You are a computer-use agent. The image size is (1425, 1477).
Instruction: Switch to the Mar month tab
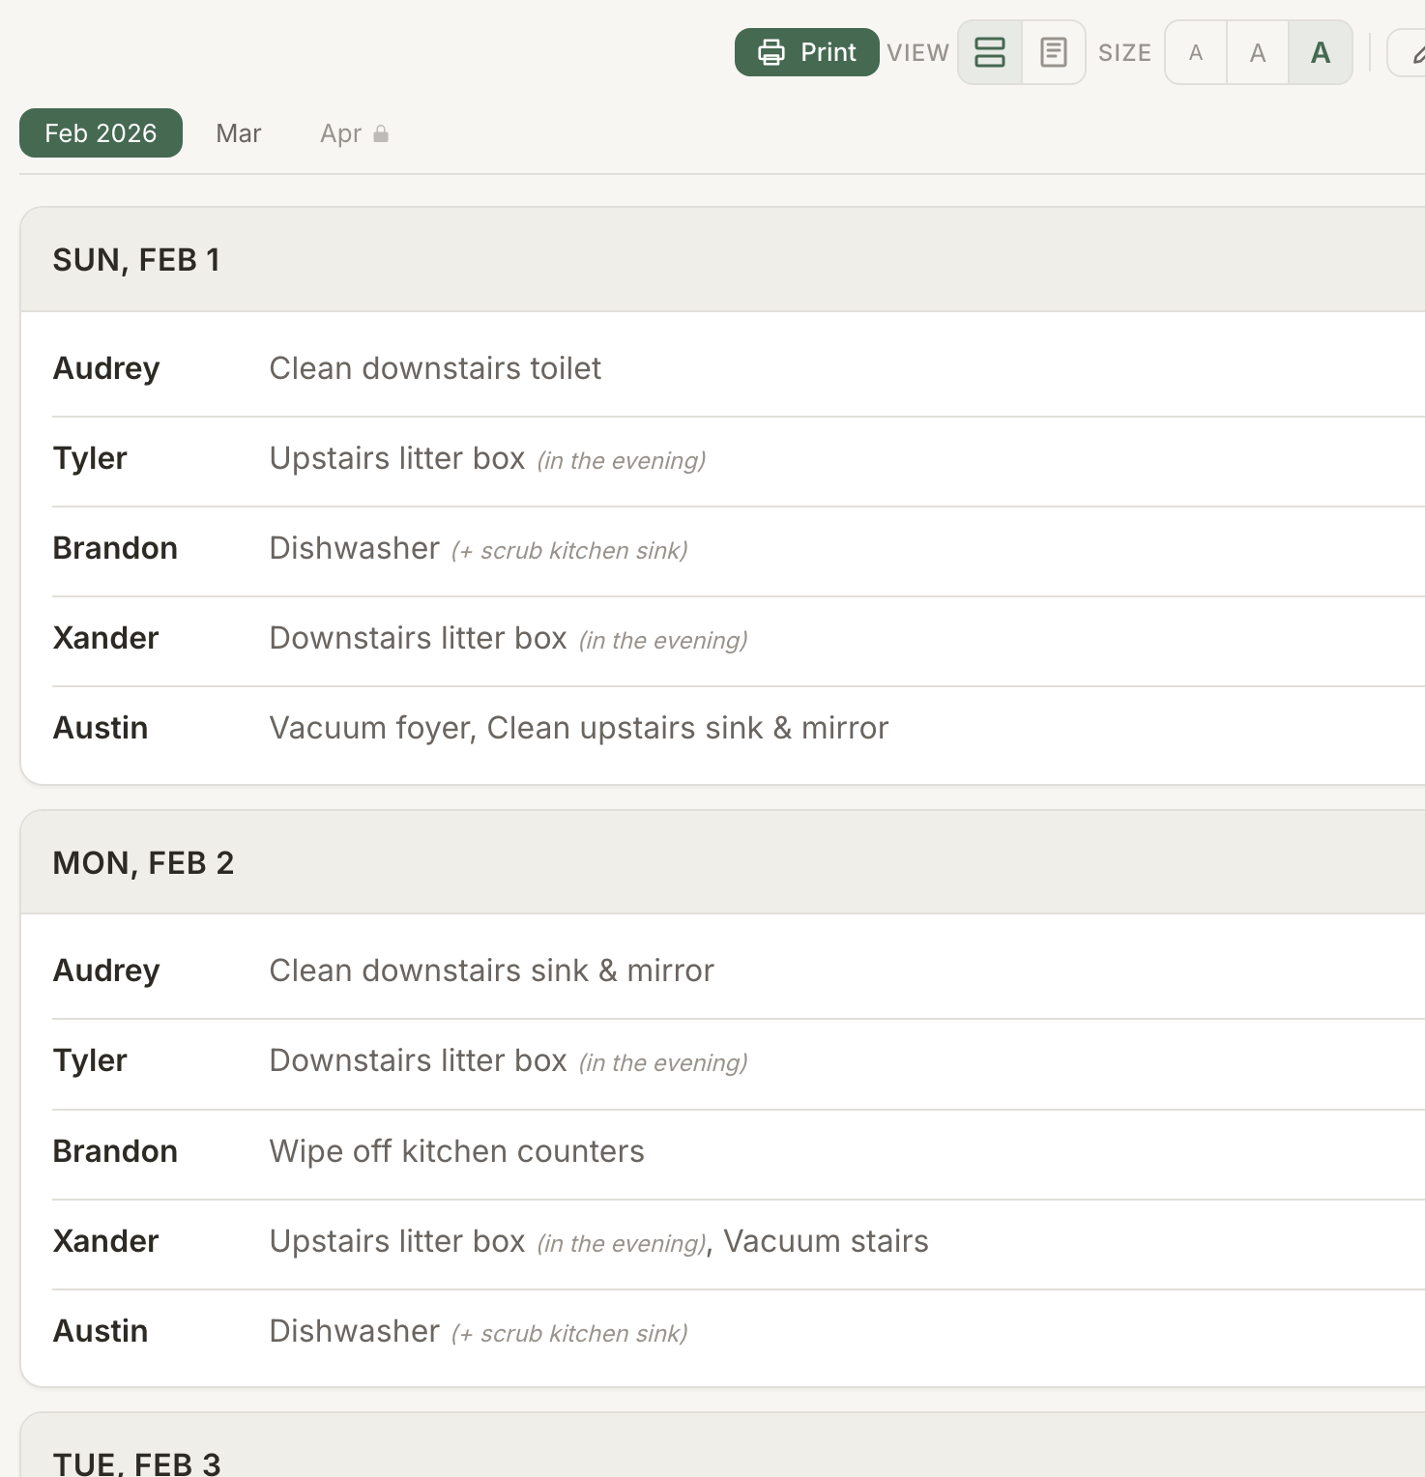click(238, 132)
